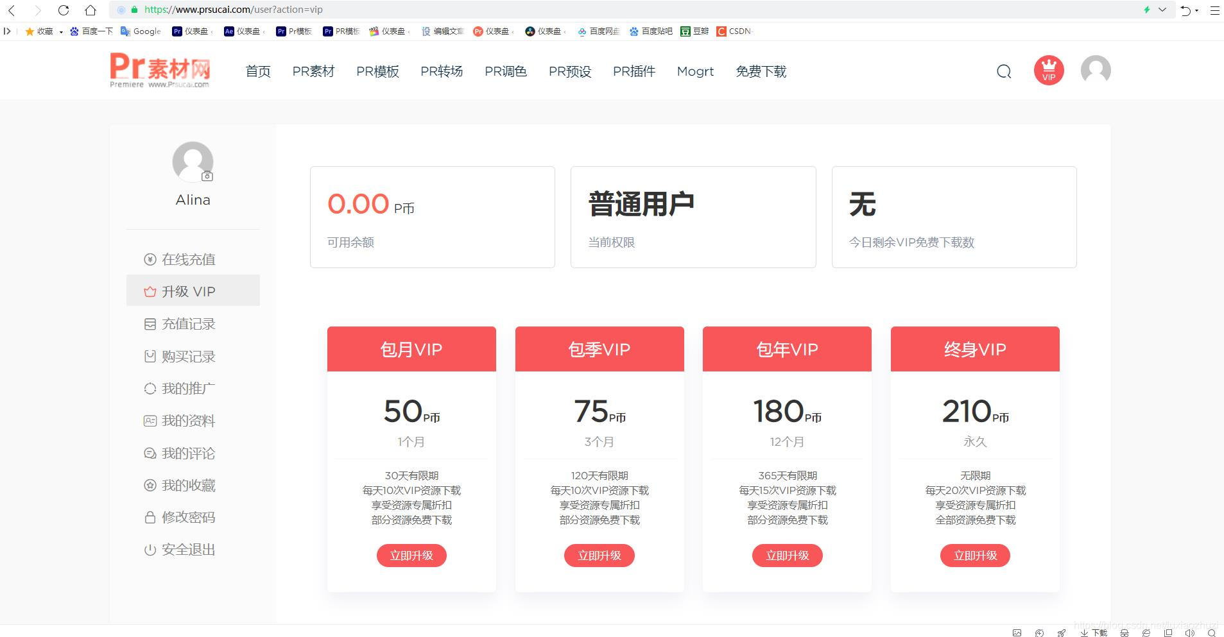
Task: Go back with the browser back arrow
Action: (x=12, y=10)
